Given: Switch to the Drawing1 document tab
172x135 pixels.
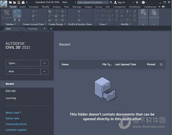Looking at the screenshot, I should [33, 29].
